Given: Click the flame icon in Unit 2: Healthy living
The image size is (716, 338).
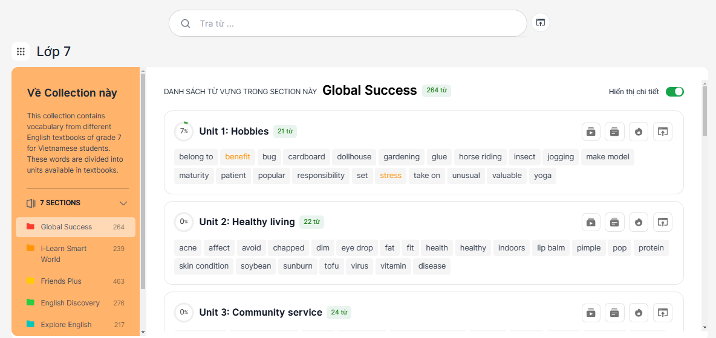Looking at the screenshot, I should (x=639, y=222).
